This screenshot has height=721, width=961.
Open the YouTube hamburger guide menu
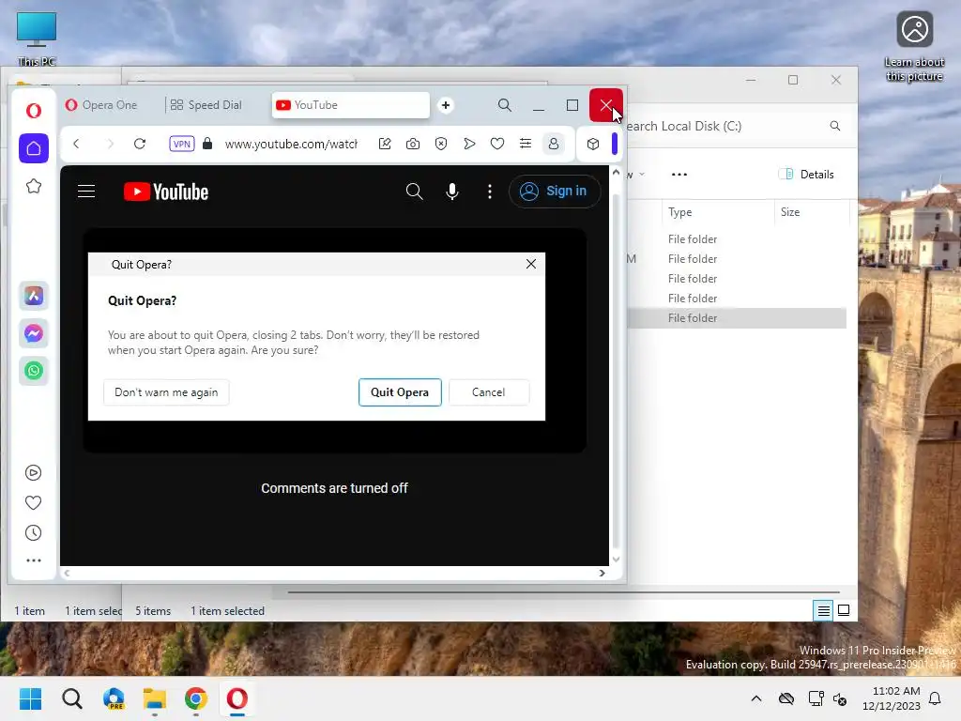tap(86, 192)
